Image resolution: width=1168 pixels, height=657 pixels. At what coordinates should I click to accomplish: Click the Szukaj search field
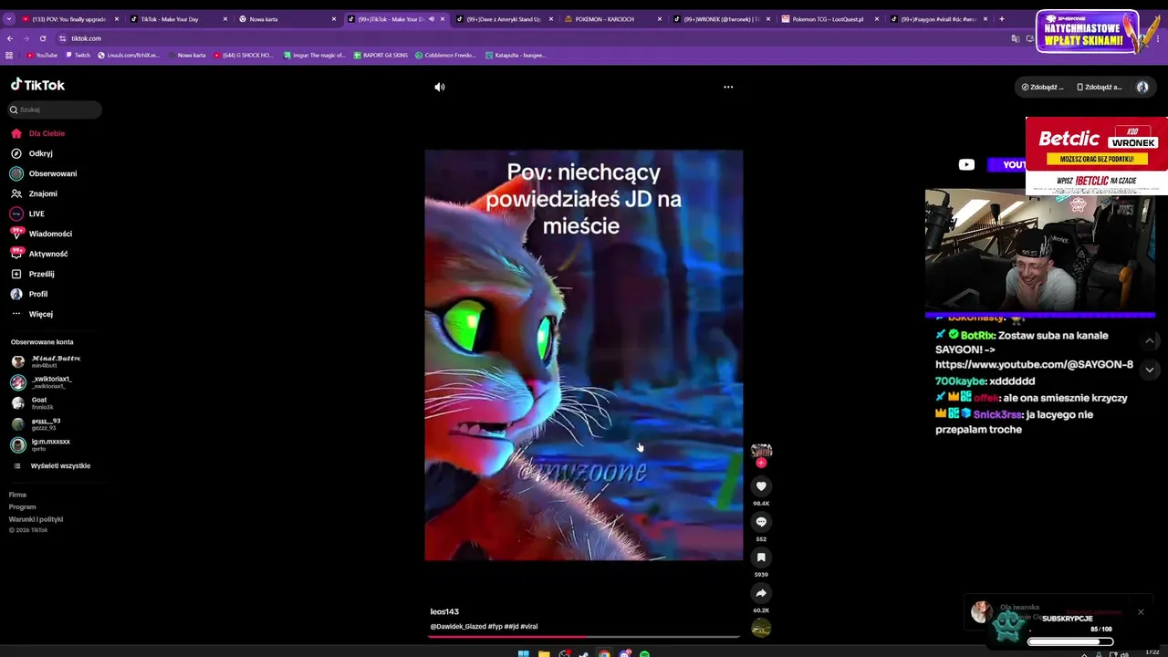pos(56,109)
